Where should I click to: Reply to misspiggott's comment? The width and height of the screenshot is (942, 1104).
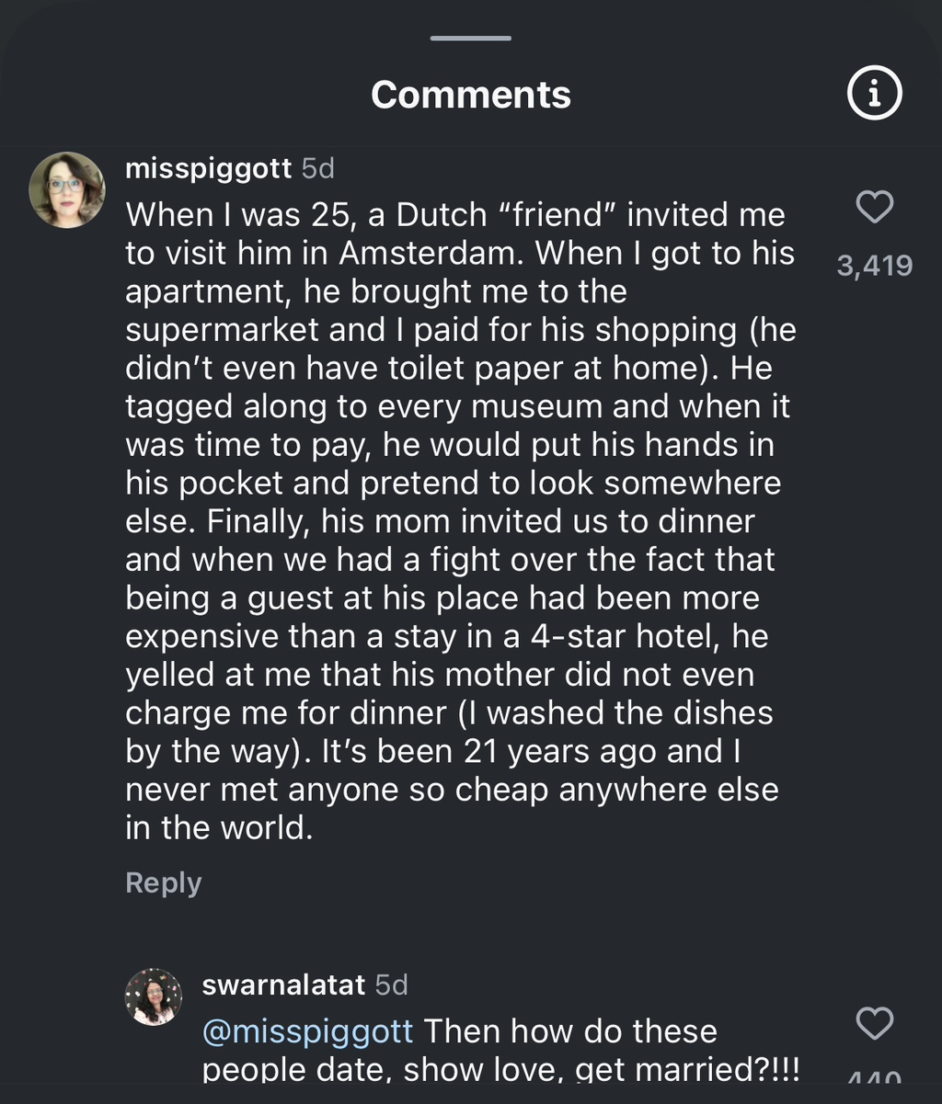pyautogui.click(x=163, y=882)
